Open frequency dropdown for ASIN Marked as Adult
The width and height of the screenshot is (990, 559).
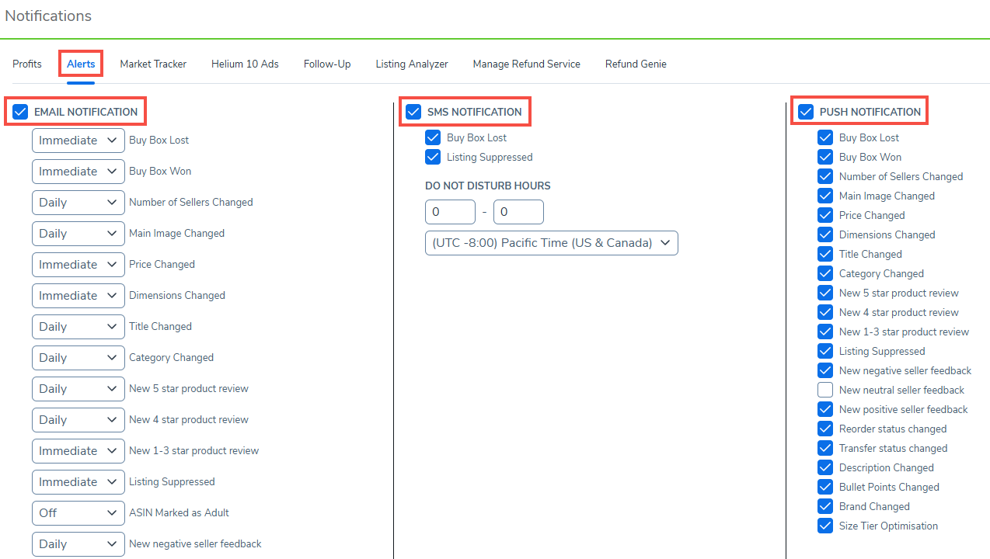[x=78, y=513]
